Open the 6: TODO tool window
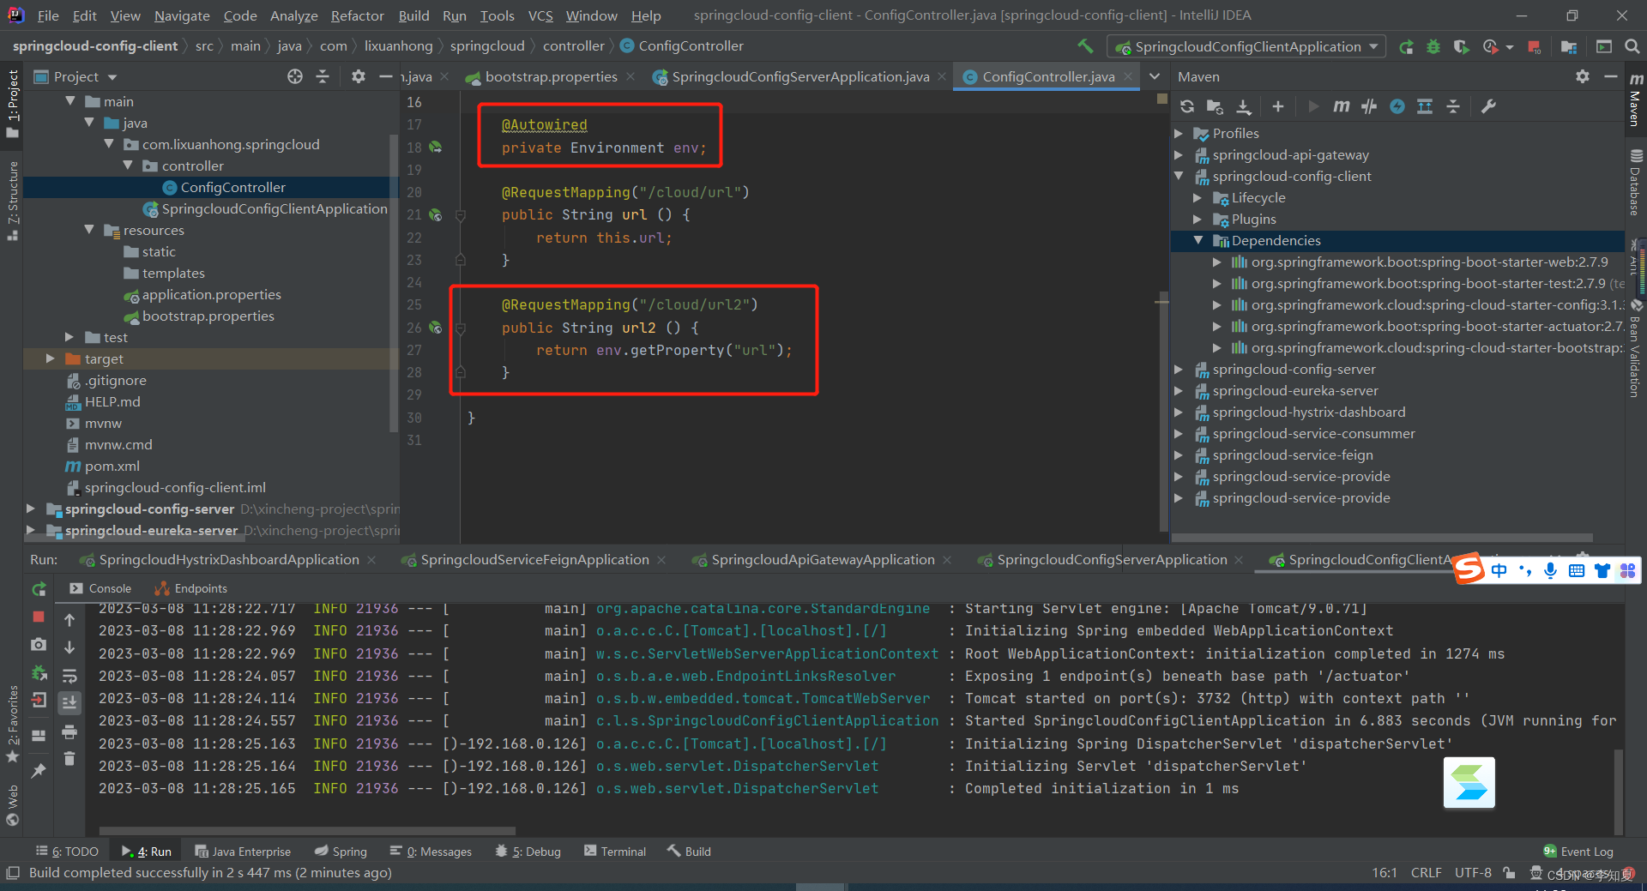 (67, 851)
